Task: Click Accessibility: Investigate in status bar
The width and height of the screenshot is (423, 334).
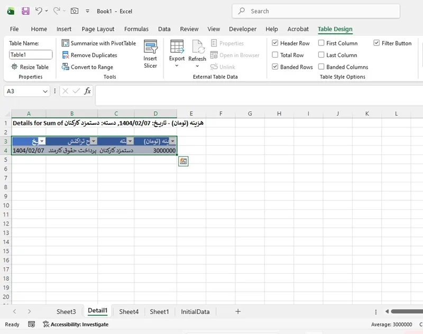Action: (76, 324)
